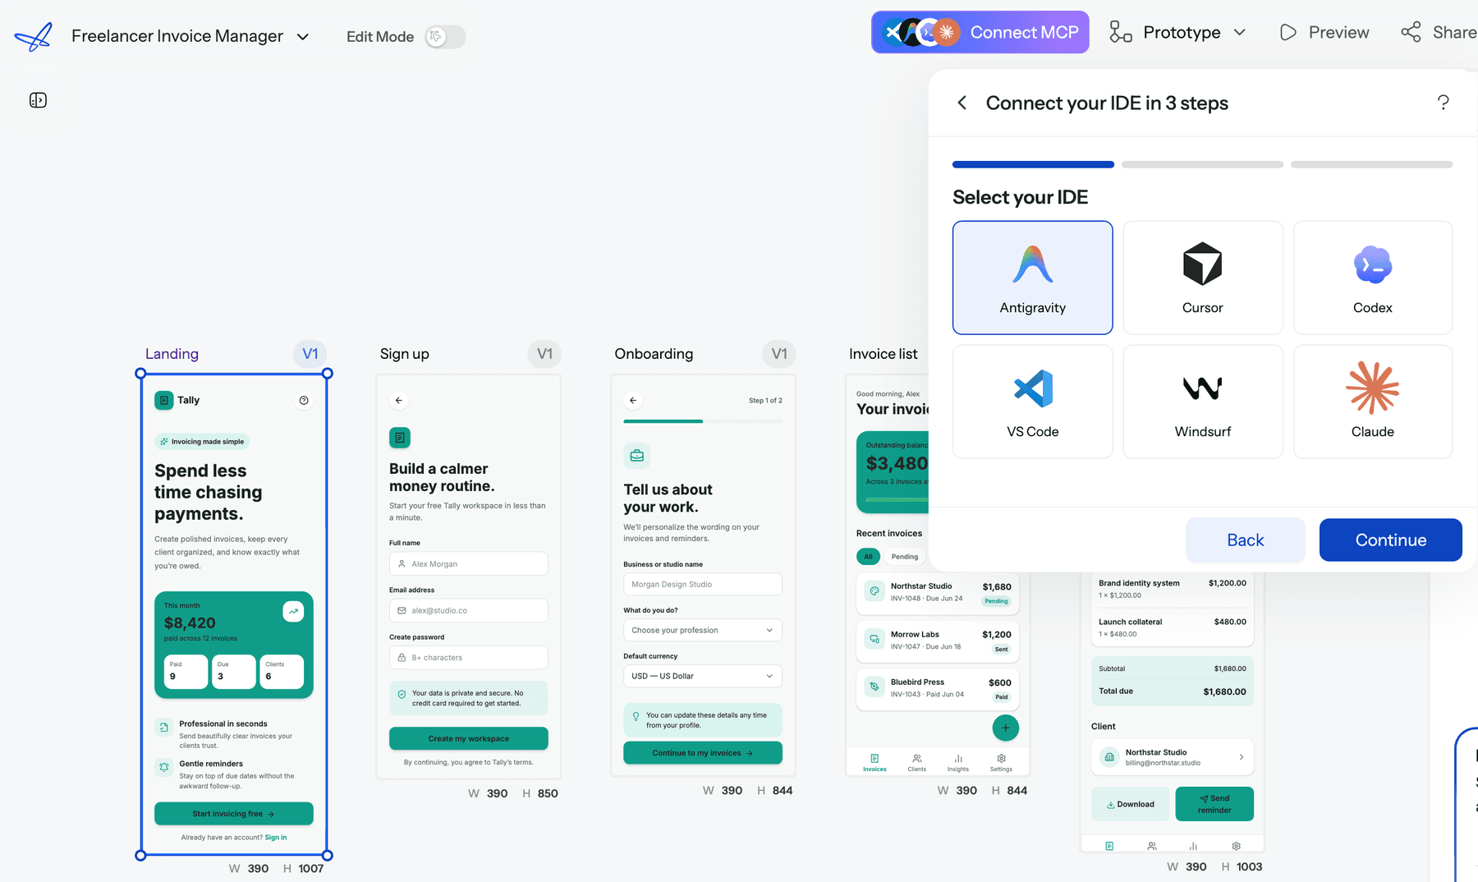Select the Pending filter chip
The width and height of the screenshot is (1478, 882).
(x=905, y=556)
